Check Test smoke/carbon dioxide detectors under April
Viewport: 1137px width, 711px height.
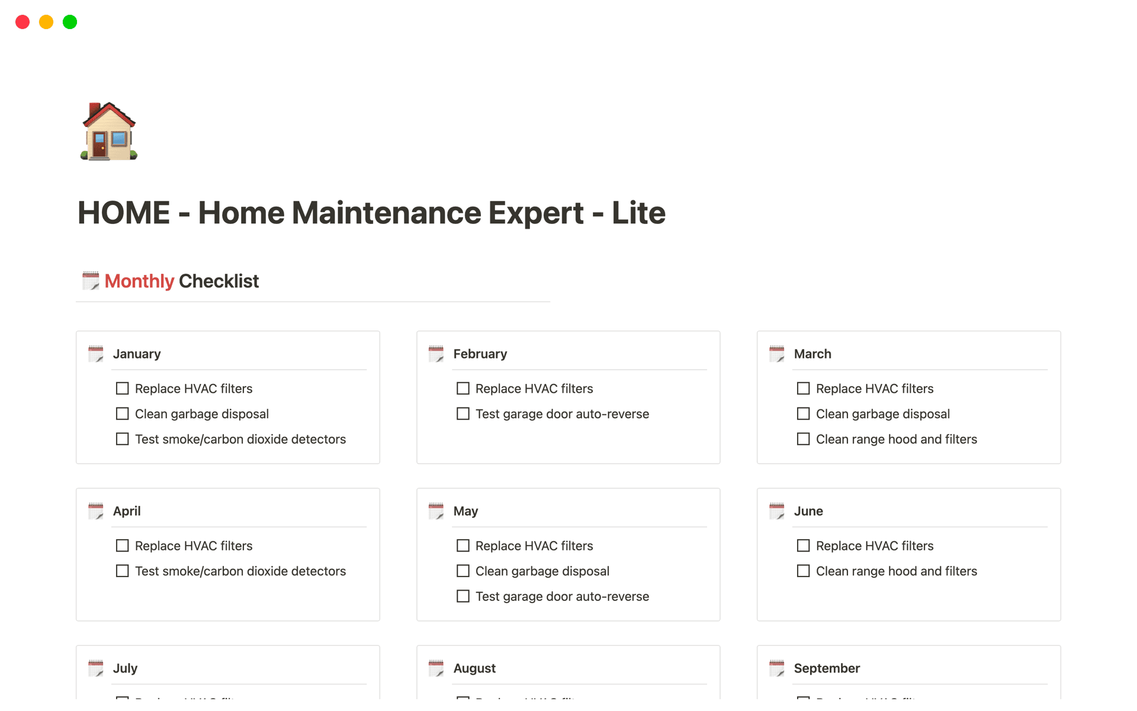point(122,571)
